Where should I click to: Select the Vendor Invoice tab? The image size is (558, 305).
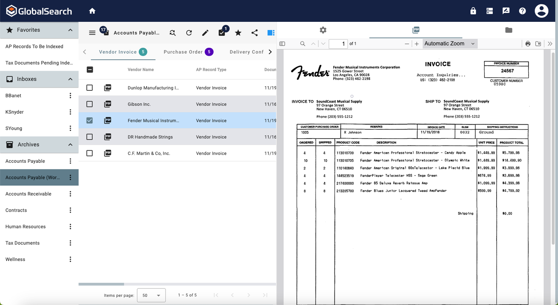(123, 52)
